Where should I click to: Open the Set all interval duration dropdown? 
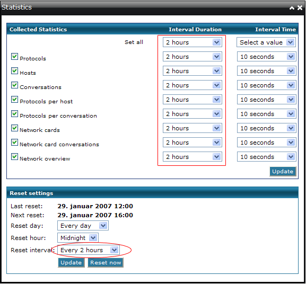click(x=193, y=42)
